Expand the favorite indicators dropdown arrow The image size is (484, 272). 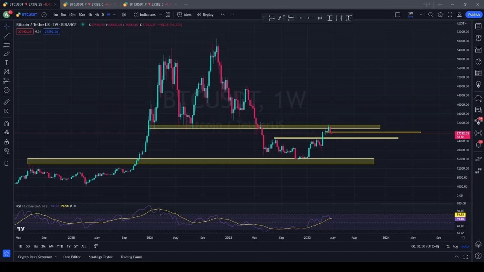160,15
